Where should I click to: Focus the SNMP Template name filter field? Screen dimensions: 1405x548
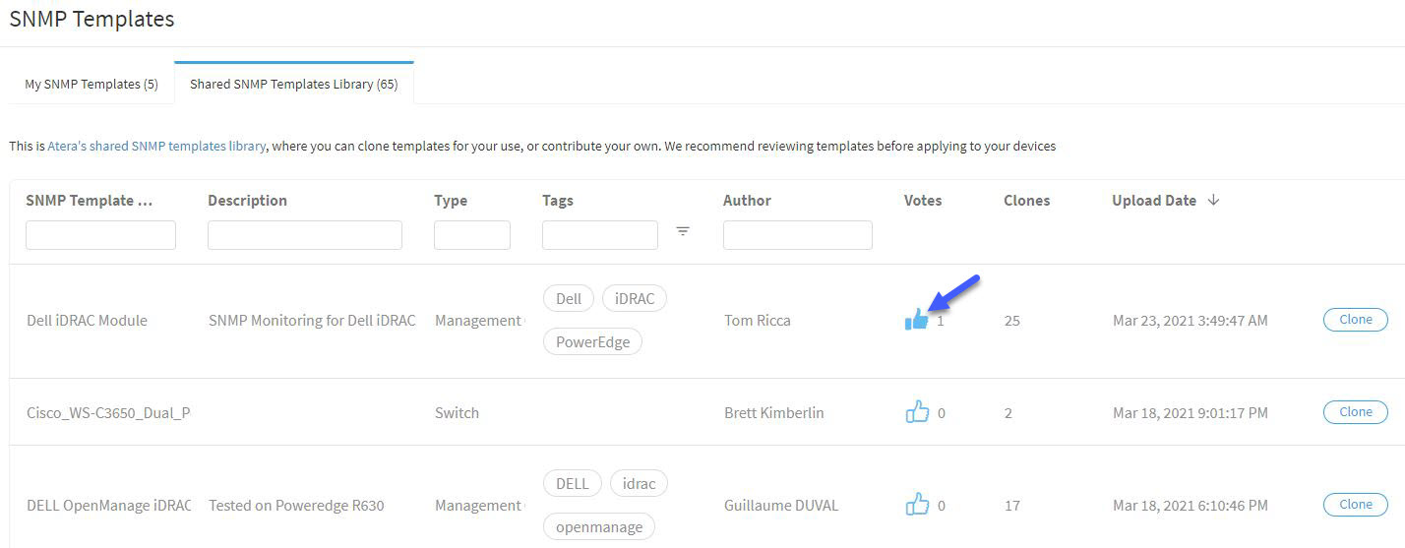tap(100, 235)
